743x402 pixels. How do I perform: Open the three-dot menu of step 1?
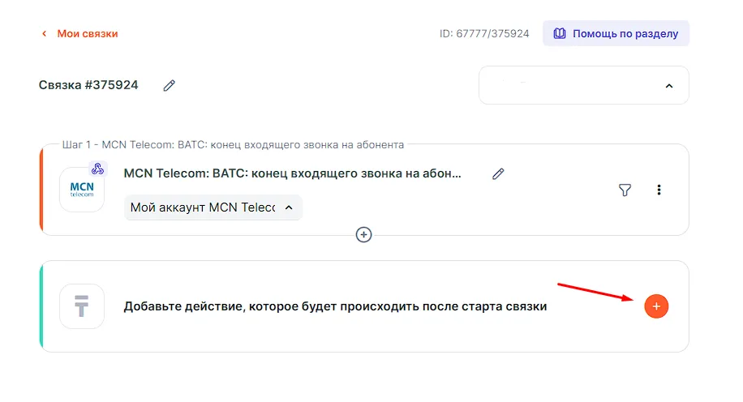659,190
